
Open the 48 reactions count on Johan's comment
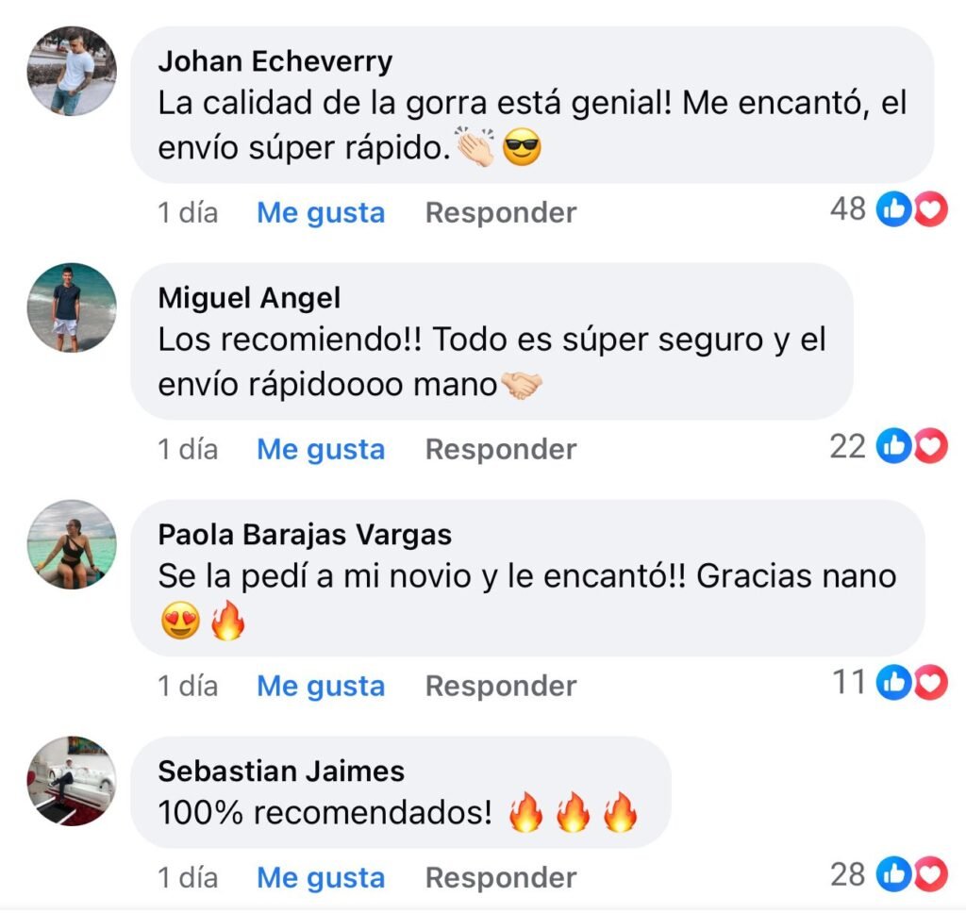(x=848, y=209)
